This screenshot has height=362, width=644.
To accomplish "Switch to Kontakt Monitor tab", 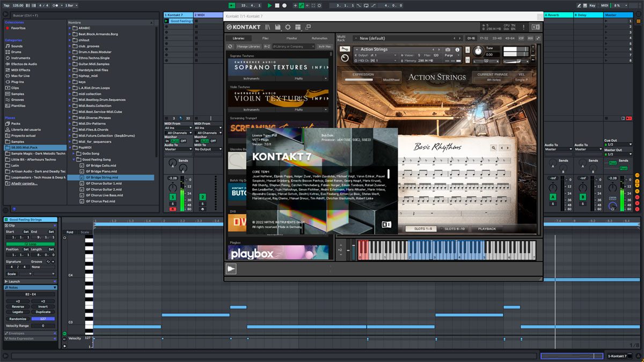I will pyautogui.click(x=292, y=39).
